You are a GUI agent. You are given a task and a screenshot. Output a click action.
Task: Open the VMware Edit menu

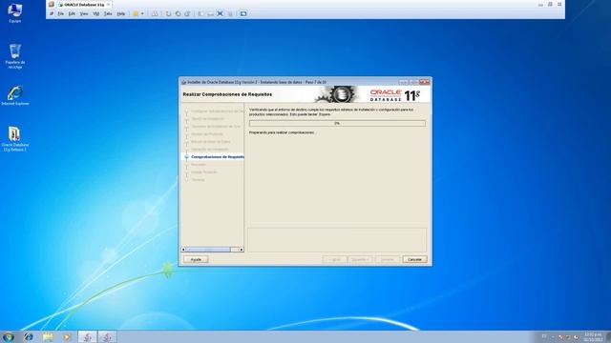(x=72, y=13)
